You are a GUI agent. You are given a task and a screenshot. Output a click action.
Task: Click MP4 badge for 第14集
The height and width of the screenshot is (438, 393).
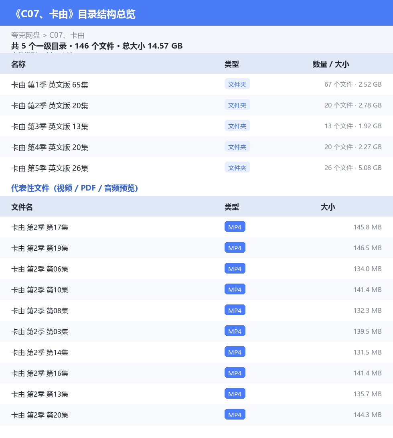[x=235, y=352]
